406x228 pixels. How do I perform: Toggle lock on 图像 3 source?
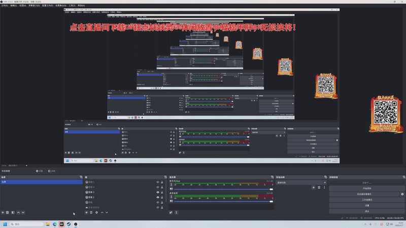(x=162, y=192)
